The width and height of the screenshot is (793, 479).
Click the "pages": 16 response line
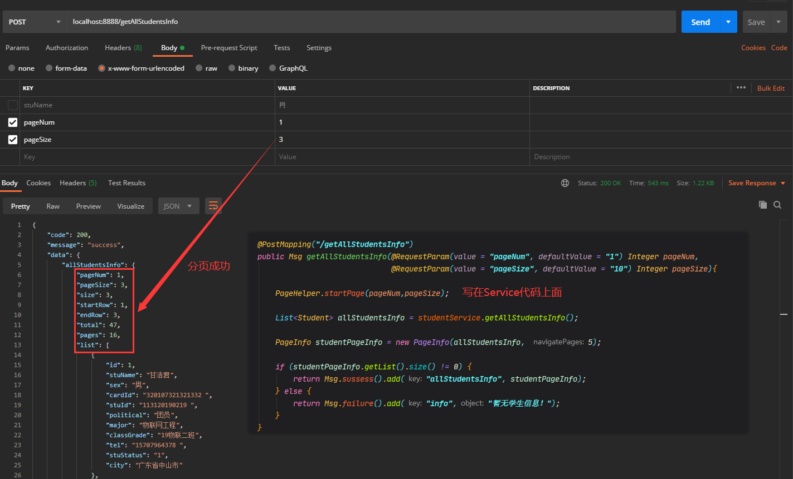coord(99,335)
